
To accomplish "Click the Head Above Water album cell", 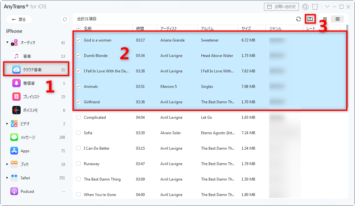I will click(x=217, y=56).
